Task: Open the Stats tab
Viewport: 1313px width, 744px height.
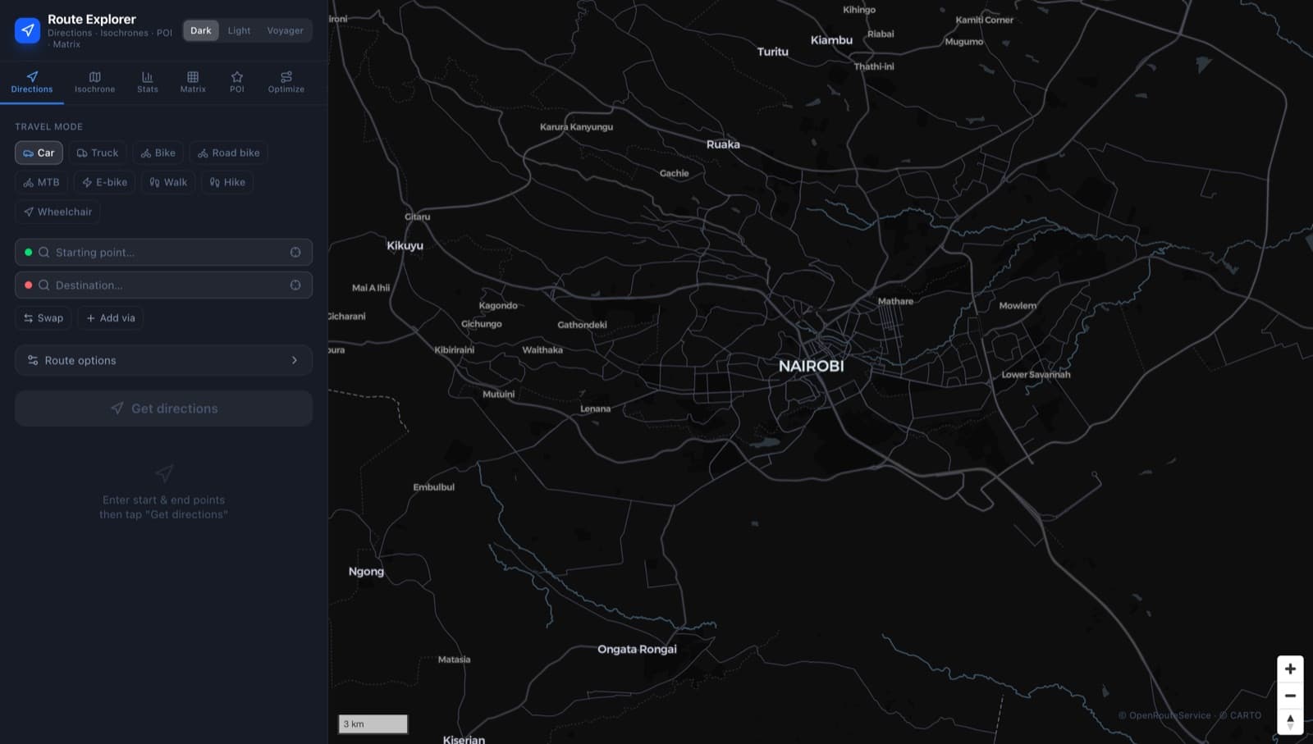Action: coord(148,82)
